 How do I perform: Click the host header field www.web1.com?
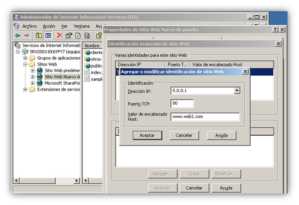pos(205,117)
